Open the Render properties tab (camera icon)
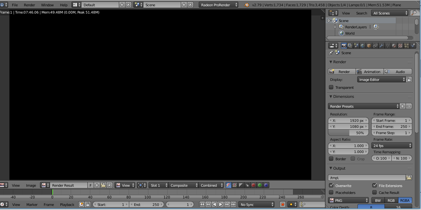This screenshot has width=421, height=210. click(344, 46)
